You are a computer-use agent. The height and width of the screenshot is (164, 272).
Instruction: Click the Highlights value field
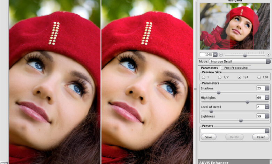260,98
